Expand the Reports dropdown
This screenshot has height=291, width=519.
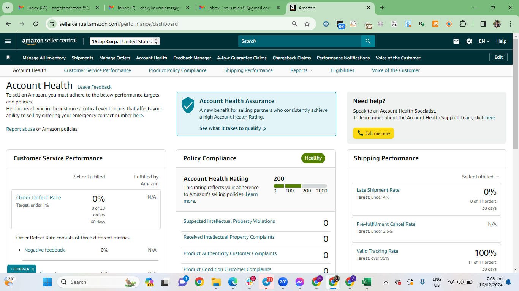(302, 70)
